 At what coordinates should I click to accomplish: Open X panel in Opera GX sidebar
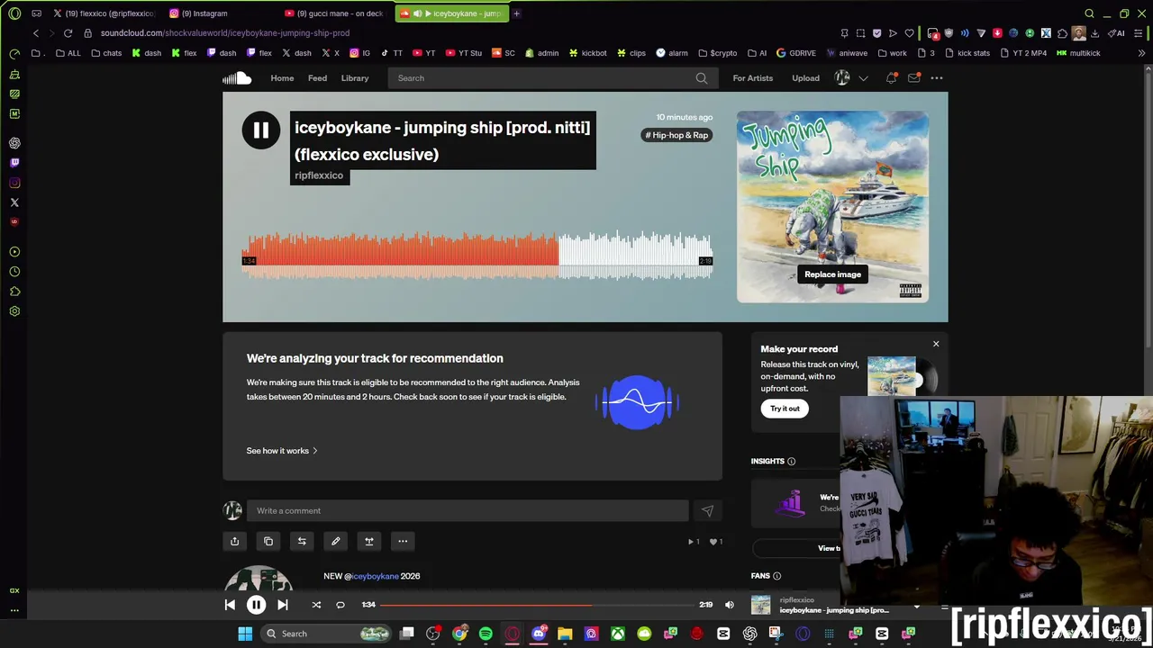tap(14, 202)
